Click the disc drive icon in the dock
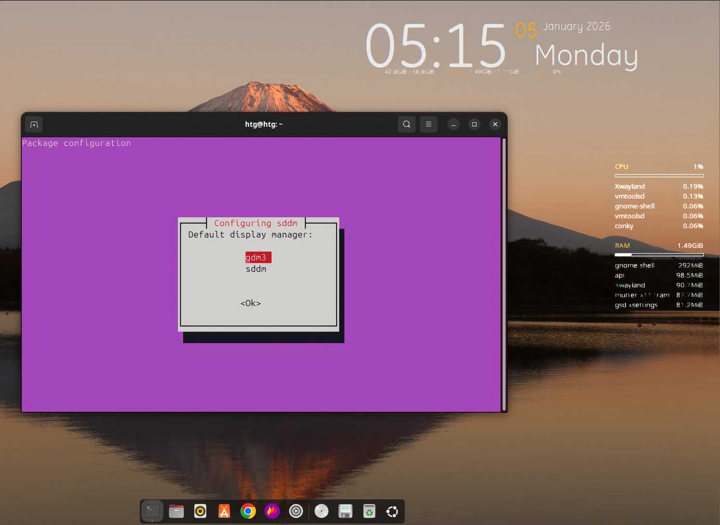 coord(321,511)
